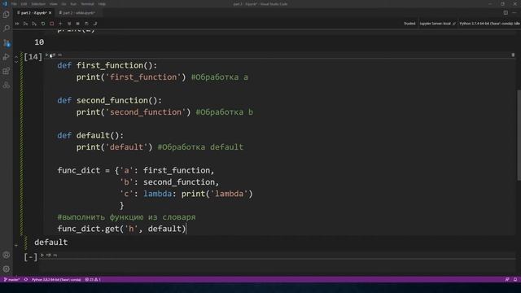The width and height of the screenshot is (521, 293).
Task: Export notebook via last toolbar icon
Action: [x=95, y=24]
